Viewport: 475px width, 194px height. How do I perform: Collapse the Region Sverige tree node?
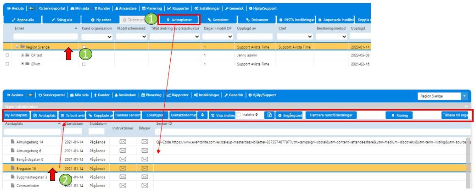(17, 47)
